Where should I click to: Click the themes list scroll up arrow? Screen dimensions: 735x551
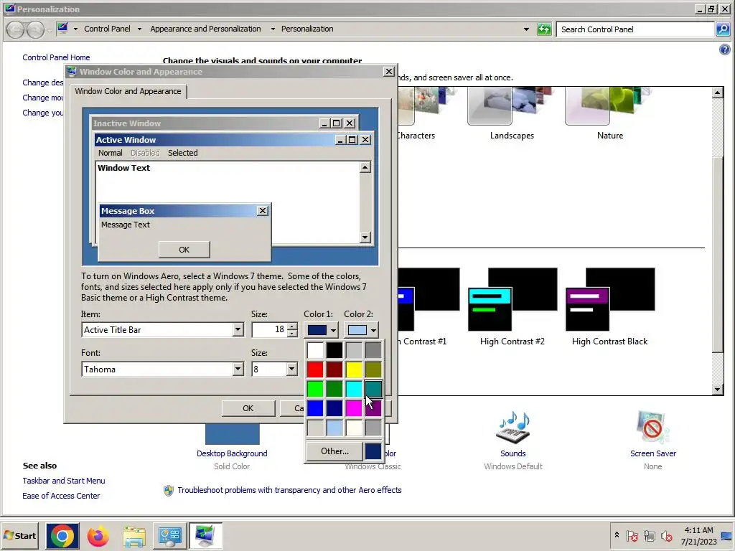click(x=717, y=93)
